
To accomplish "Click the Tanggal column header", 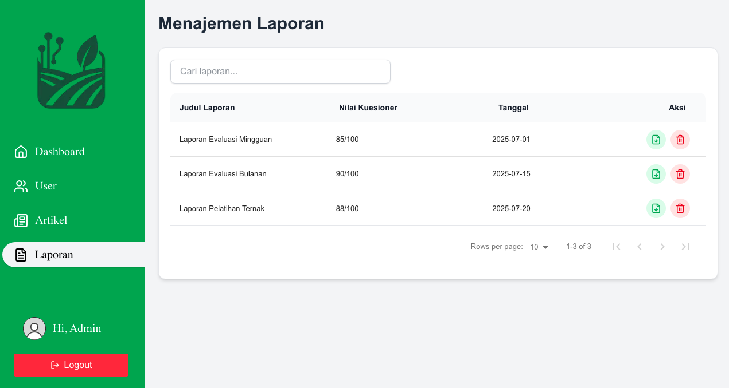I will [x=513, y=108].
